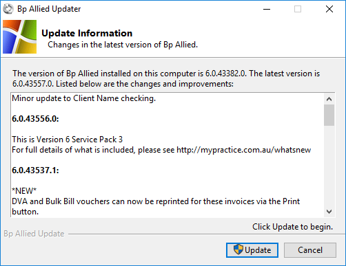This screenshot has width=346, height=266.
Task: Click the 'Click Update to begin' text
Action: [292, 227]
